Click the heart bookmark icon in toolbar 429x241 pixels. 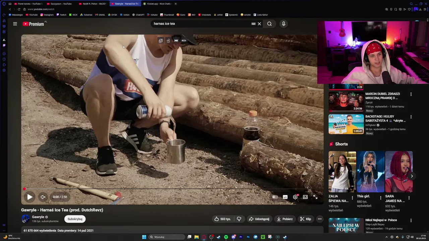click(409, 9)
